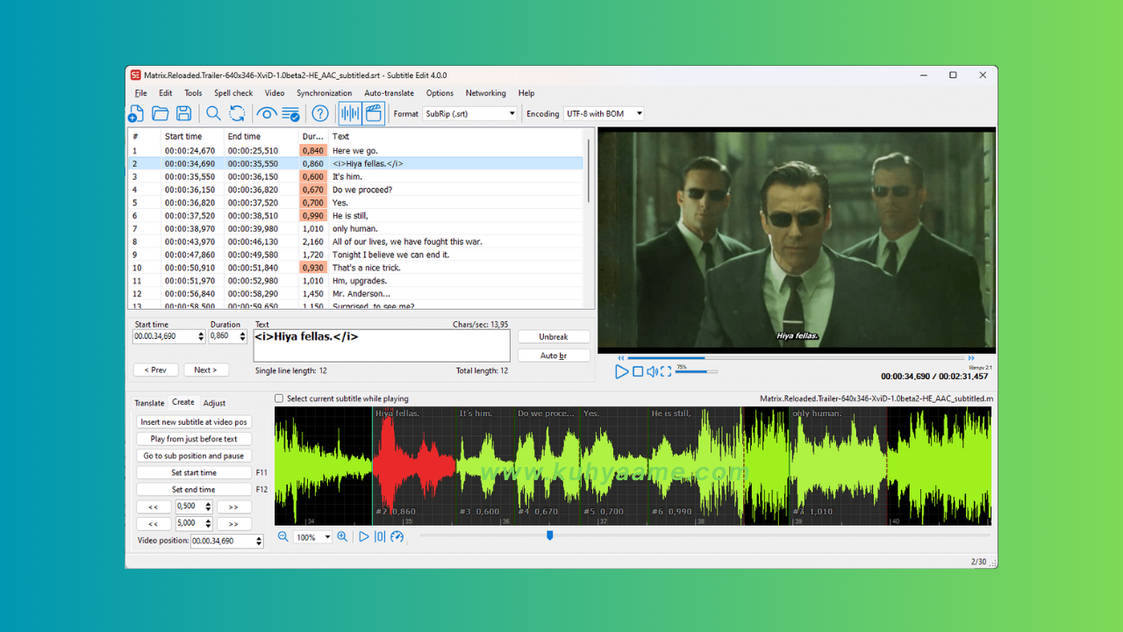Viewport: 1123px width, 632px height.
Task: Seek forward 5,000 seconds button
Action: [233, 523]
